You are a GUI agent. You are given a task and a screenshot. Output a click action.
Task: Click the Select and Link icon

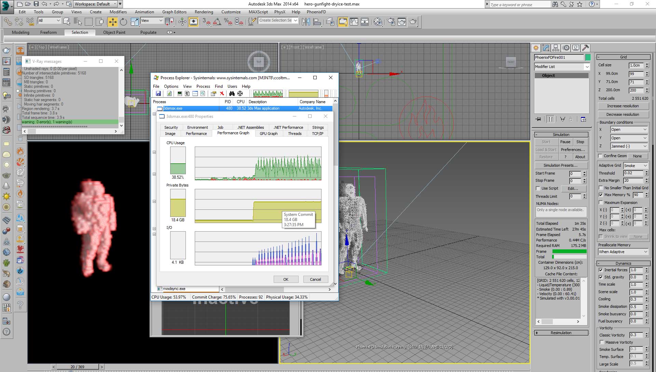point(8,22)
